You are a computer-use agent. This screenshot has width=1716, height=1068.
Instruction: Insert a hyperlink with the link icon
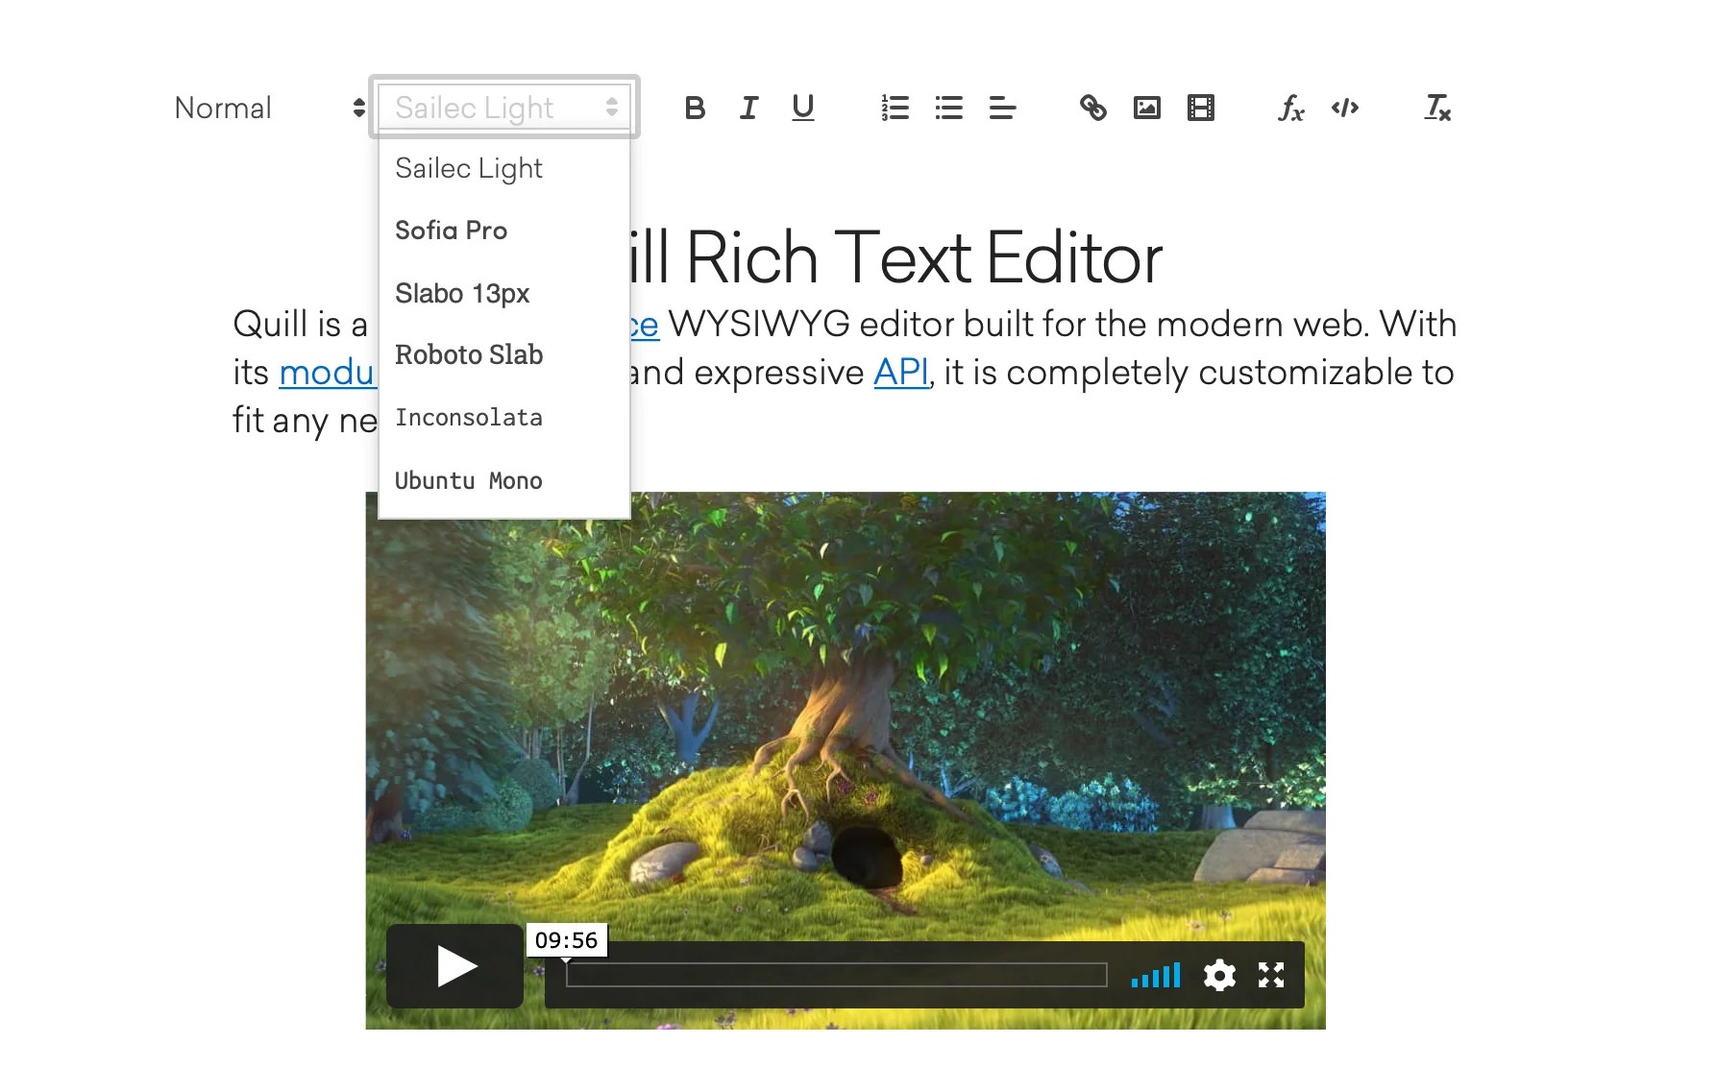coord(1093,108)
